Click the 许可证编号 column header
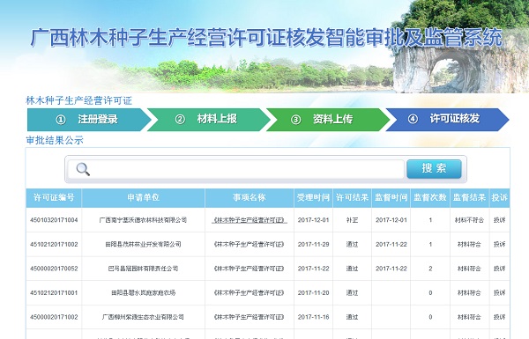Screen dimensions: 529x339 click(54, 198)
